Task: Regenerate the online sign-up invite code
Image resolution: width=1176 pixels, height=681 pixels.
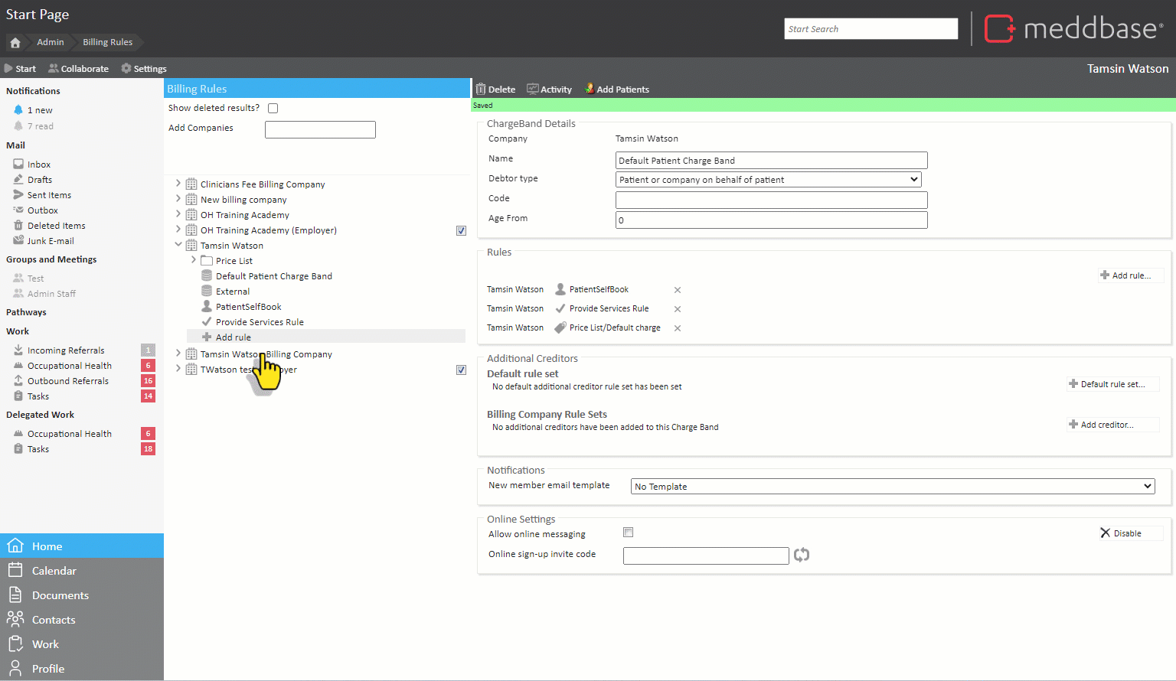Action: click(802, 555)
